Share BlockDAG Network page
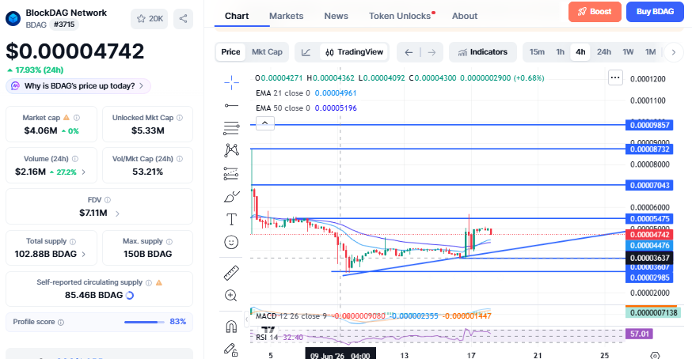Viewport: 692px width, 359px height. click(183, 18)
